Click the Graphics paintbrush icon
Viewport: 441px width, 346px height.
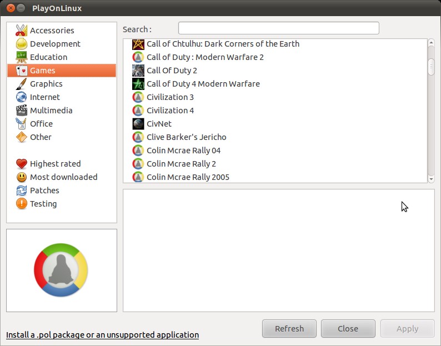pos(21,84)
